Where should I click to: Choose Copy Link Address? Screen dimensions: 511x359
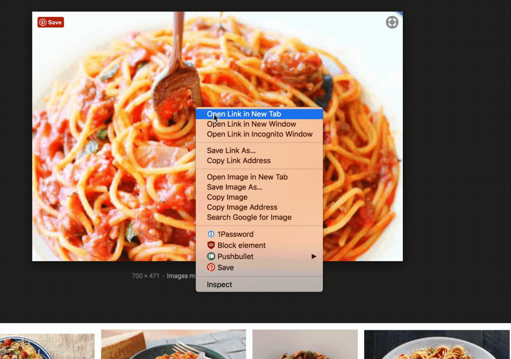click(x=259, y=160)
